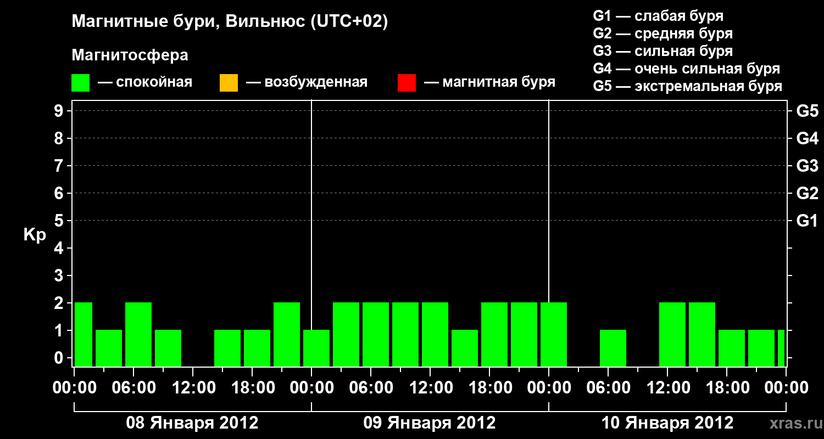Click the '— магнитная буря' legend label
The height and width of the screenshot is (439, 824).
click(x=489, y=82)
